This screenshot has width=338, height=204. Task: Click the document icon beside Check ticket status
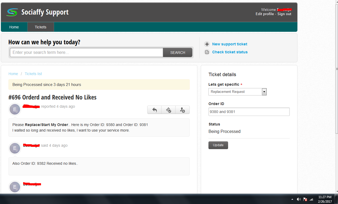pos(207,52)
